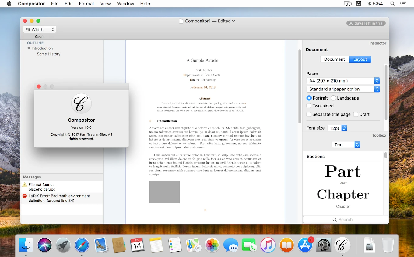414x257 pixels.
Task: Open Safari from the dock
Action: 82,245
